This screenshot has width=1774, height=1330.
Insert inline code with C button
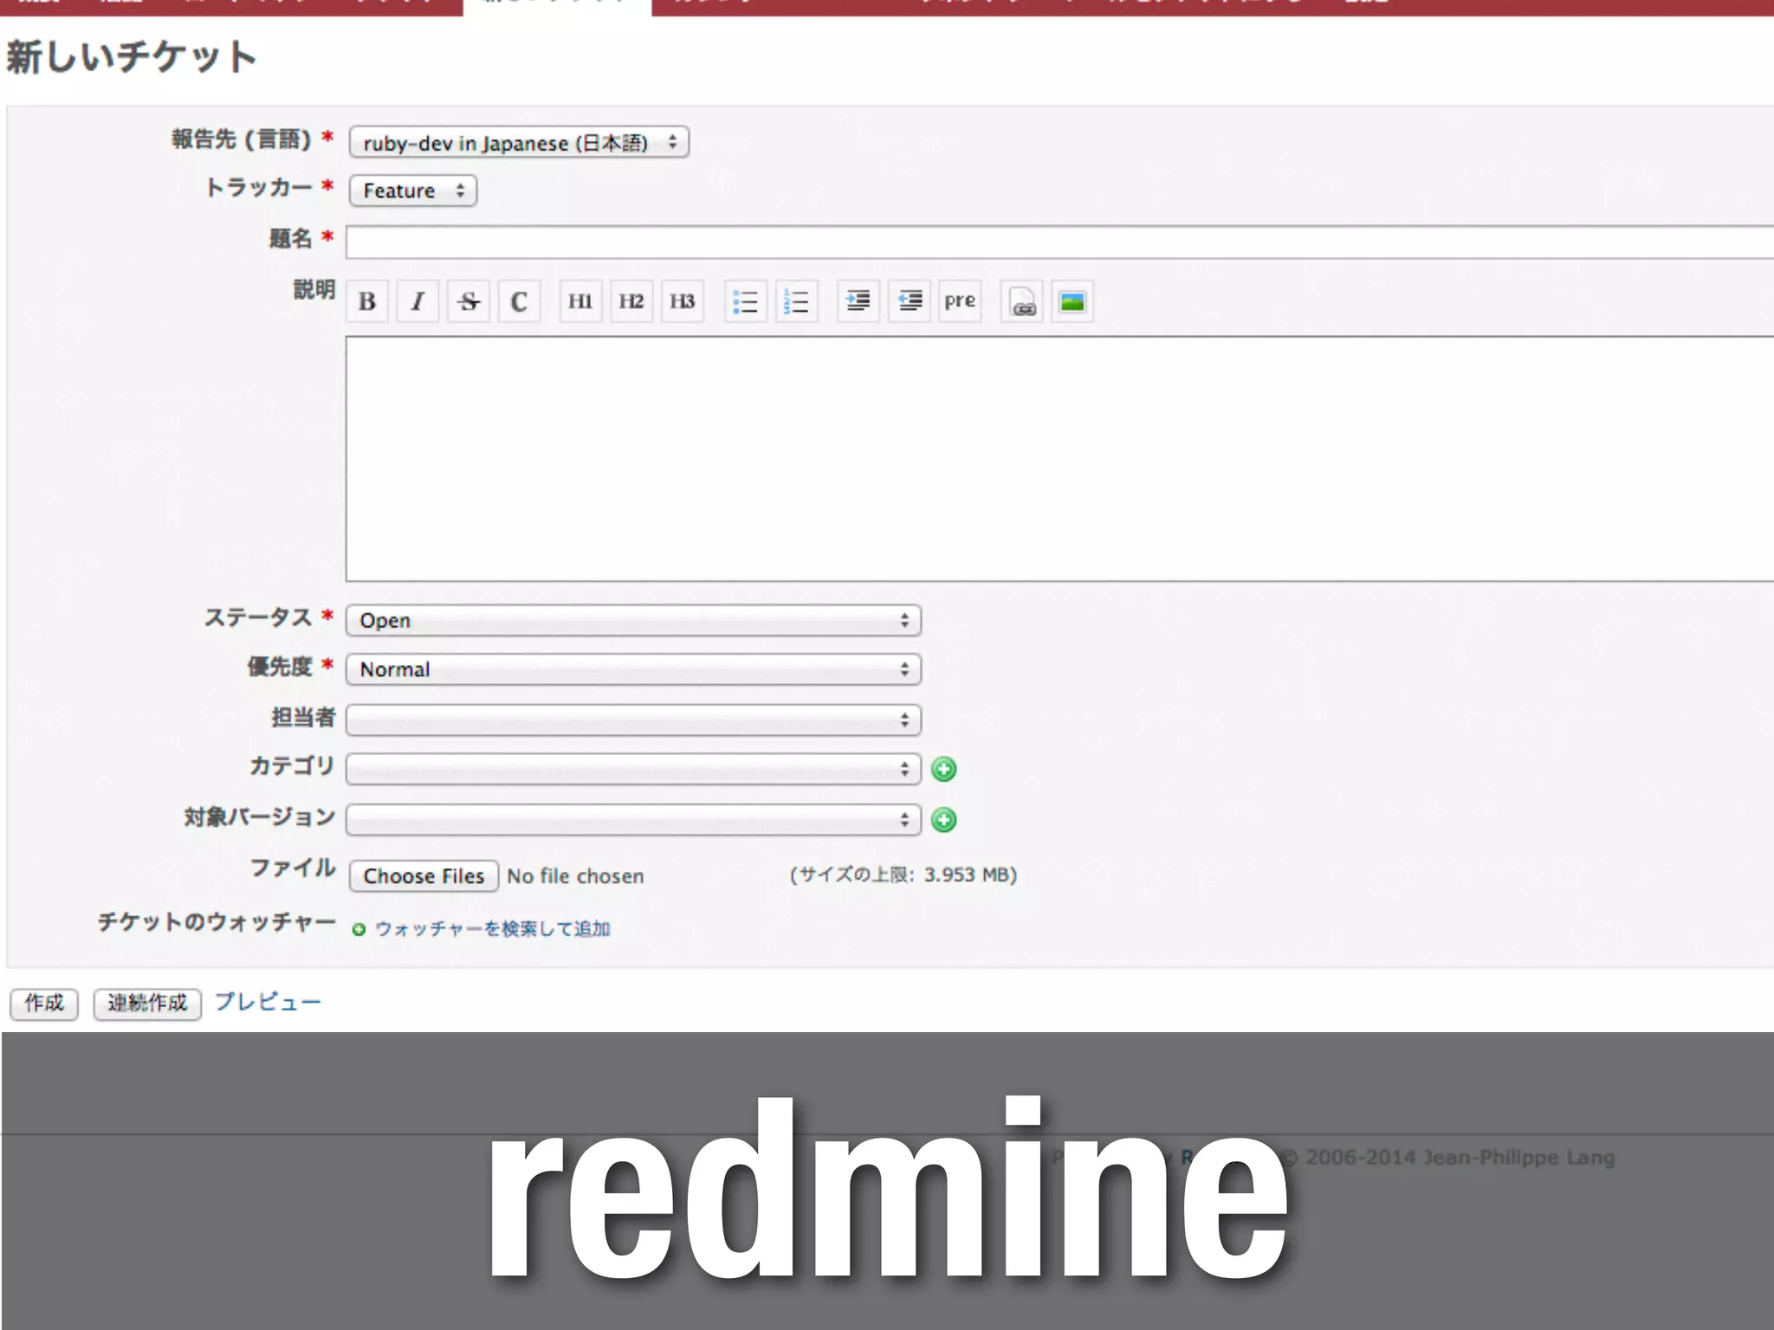click(520, 301)
